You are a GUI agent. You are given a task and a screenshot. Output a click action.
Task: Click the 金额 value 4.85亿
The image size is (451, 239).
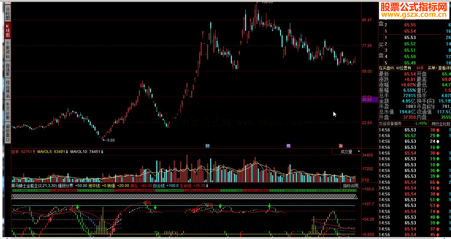409,101
